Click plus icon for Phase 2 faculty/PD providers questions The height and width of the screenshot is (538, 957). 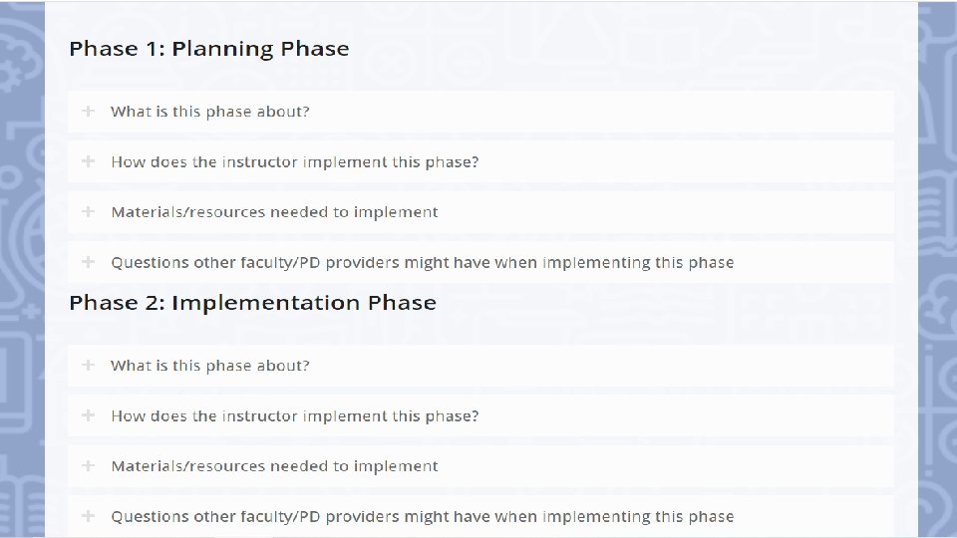[89, 516]
